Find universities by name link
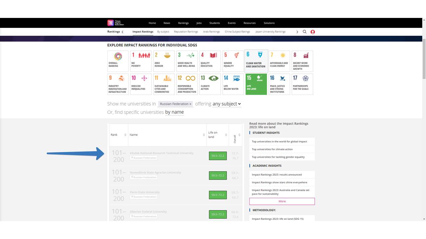Screen dimensions: 426x239 tap(174, 112)
